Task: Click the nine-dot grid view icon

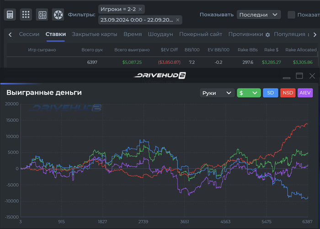Action: tap(26, 15)
